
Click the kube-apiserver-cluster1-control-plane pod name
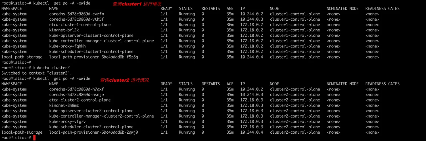coord(91,35)
